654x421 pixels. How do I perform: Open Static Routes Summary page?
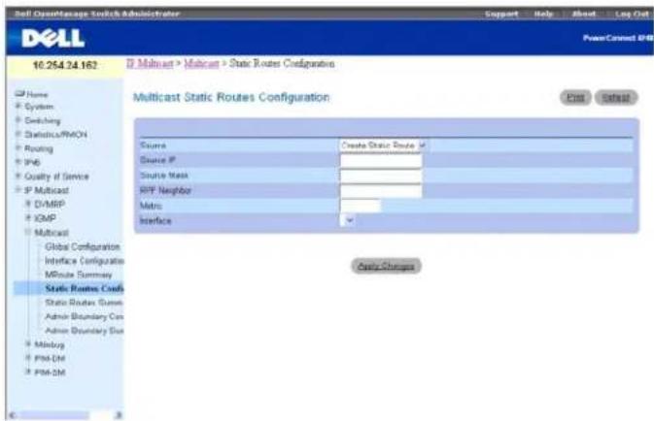coord(84,303)
